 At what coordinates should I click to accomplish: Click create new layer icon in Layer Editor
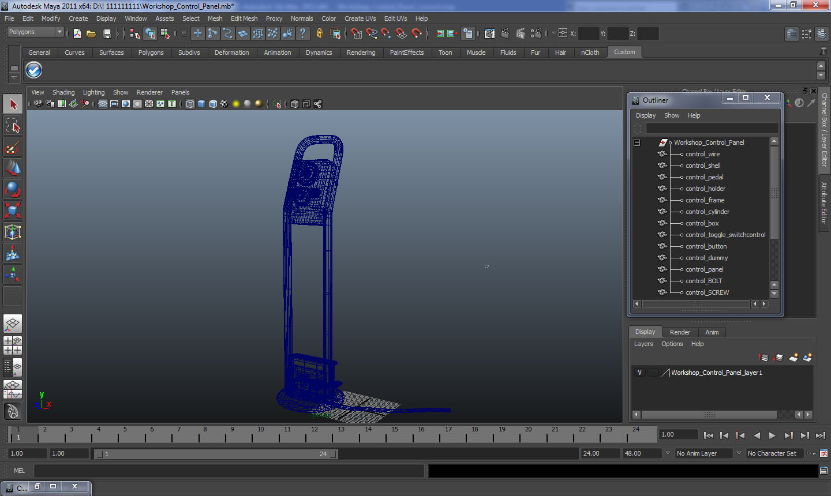click(793, 358)
